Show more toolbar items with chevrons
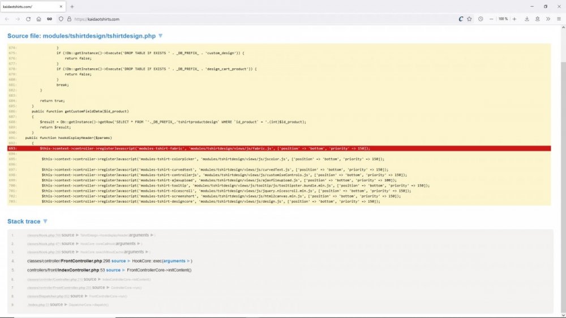 [x=548, y=19]
